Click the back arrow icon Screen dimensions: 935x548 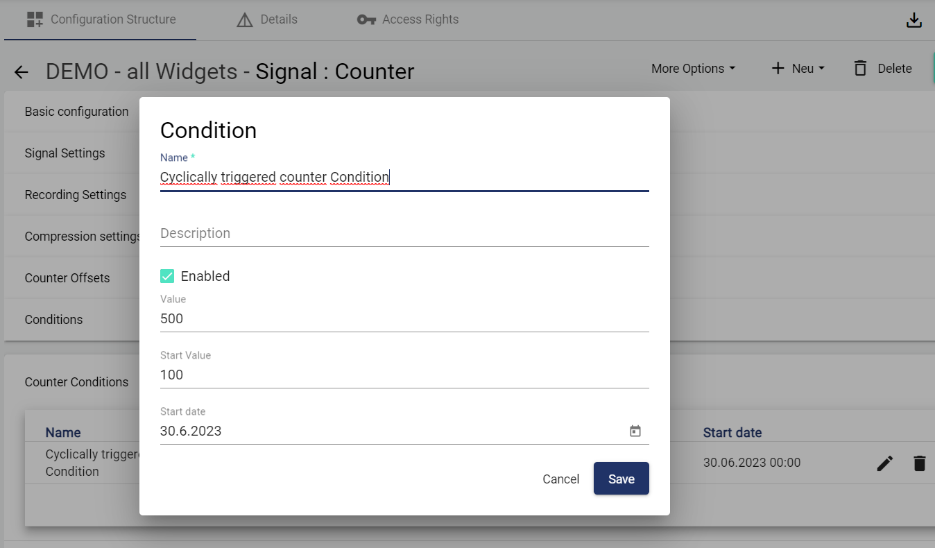click(x=22, y=72)
